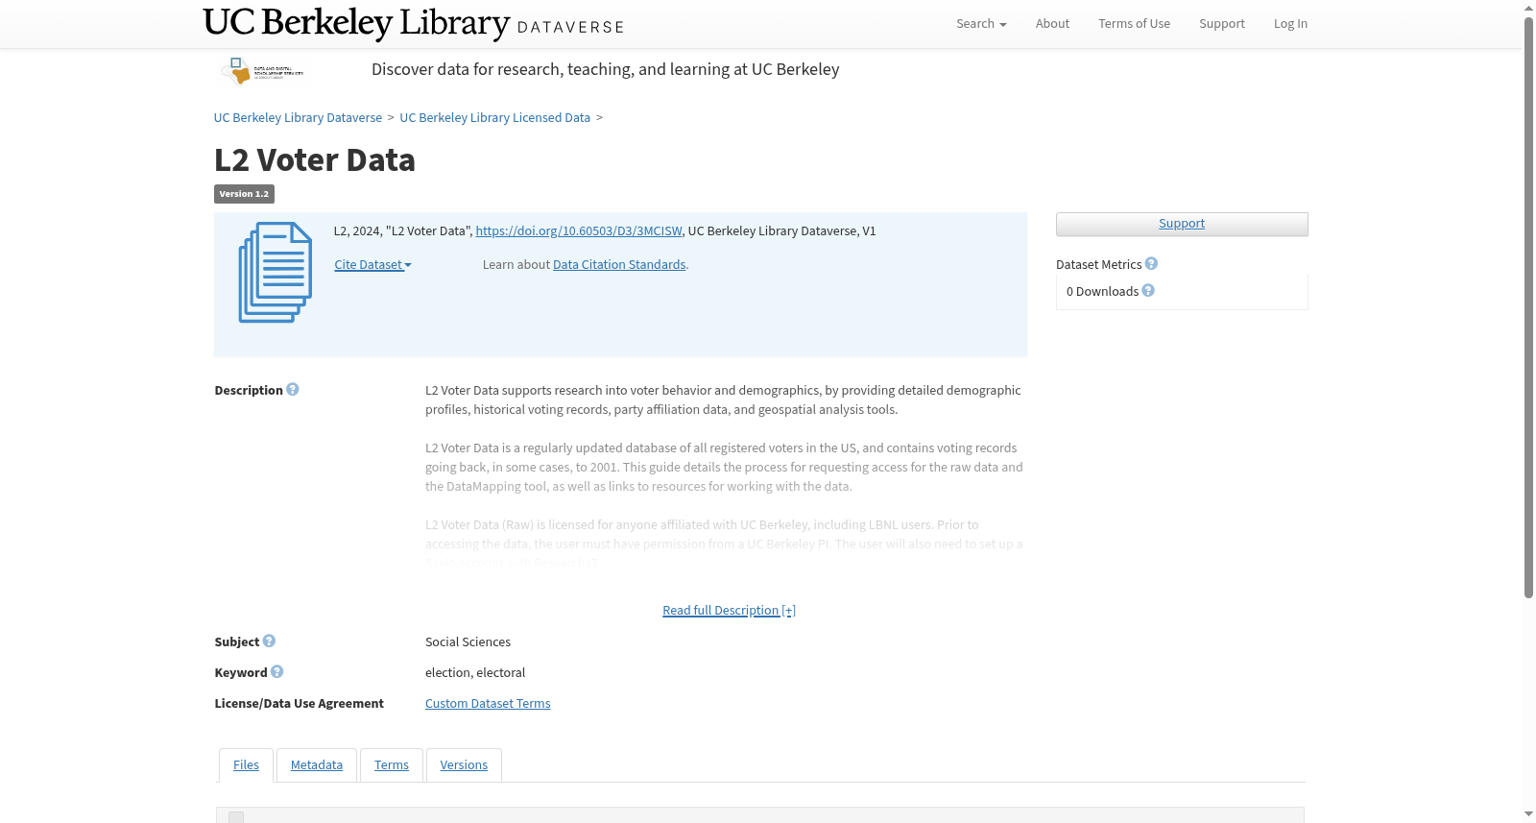The height and width of the screenshot is (823, 1536).
Task: Click the scrollbar down arrow
Action: tap(1528, 814)
